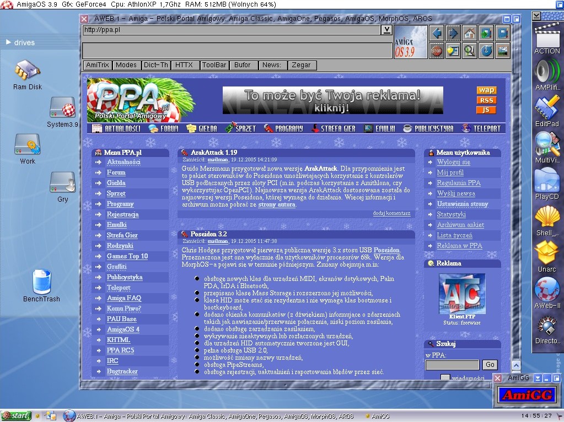Open the home page via house icon

[469, 34]
